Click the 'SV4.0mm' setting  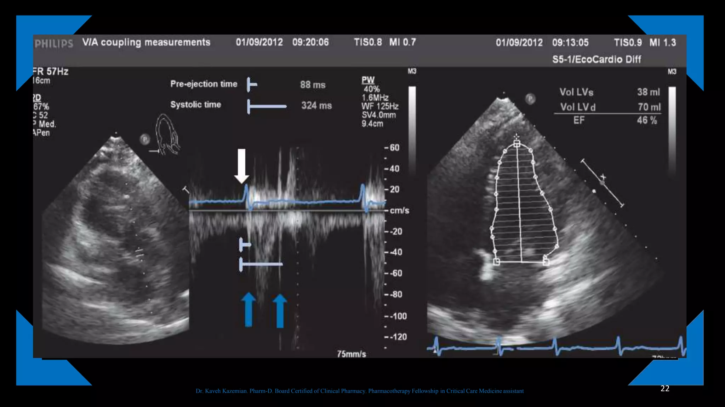pos(378,115)
